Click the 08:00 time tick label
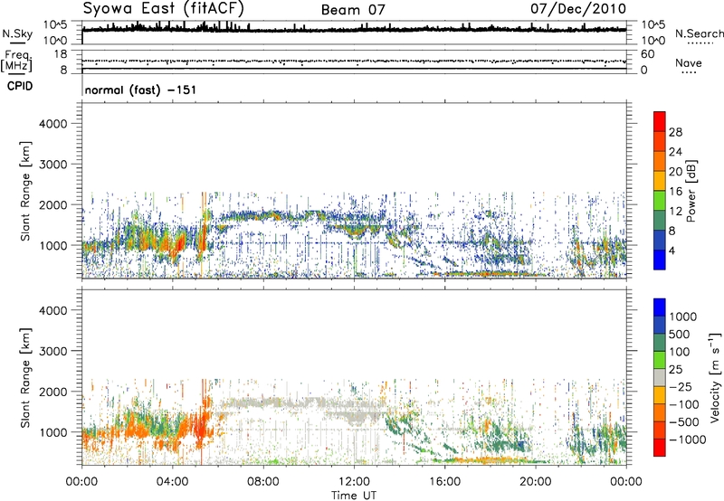The width and height of the screenshot is (724, 501). point(263,482)
